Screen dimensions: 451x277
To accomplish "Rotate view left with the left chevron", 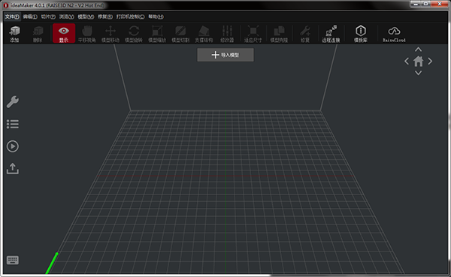I will tap(407, 62).
